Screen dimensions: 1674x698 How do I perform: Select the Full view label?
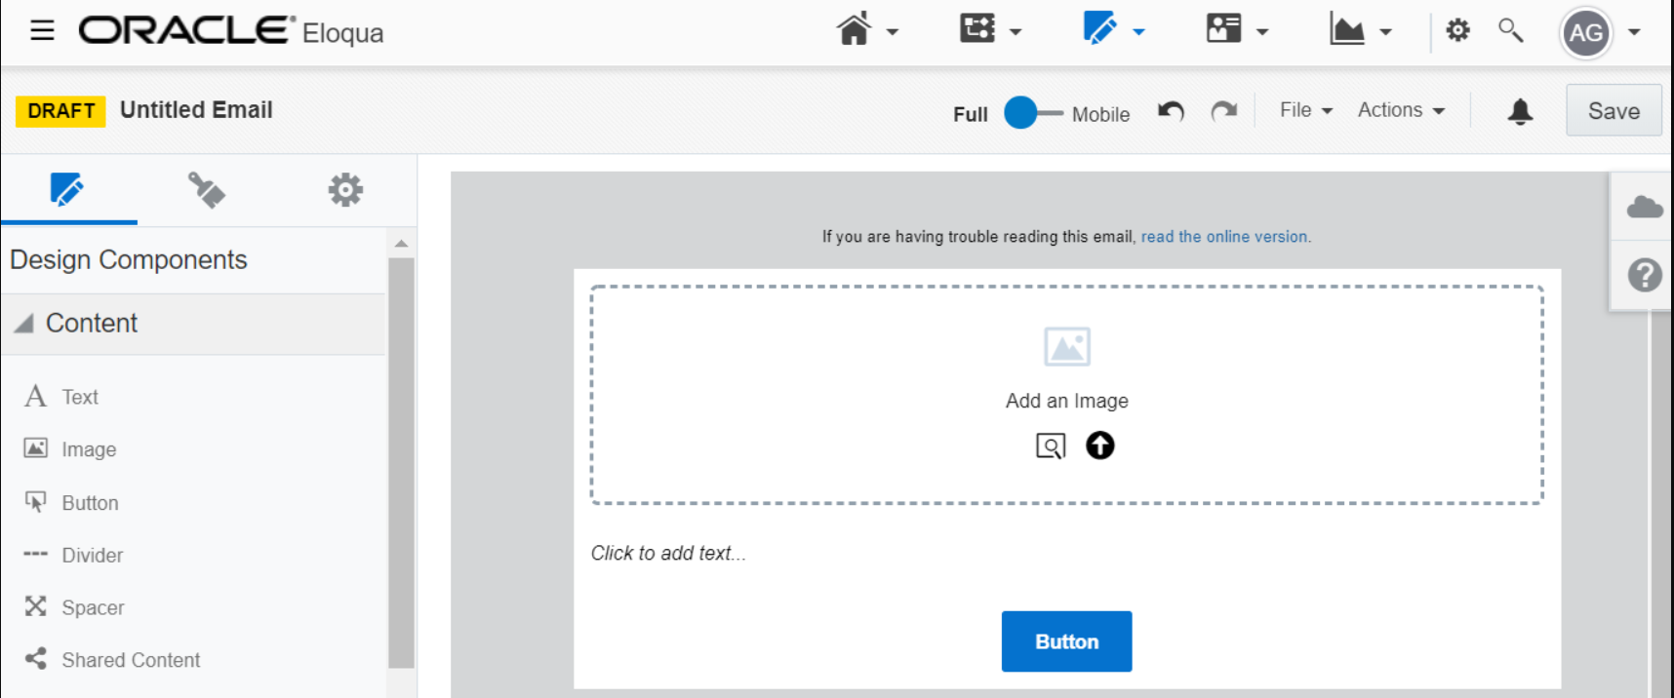click(971, 114)
